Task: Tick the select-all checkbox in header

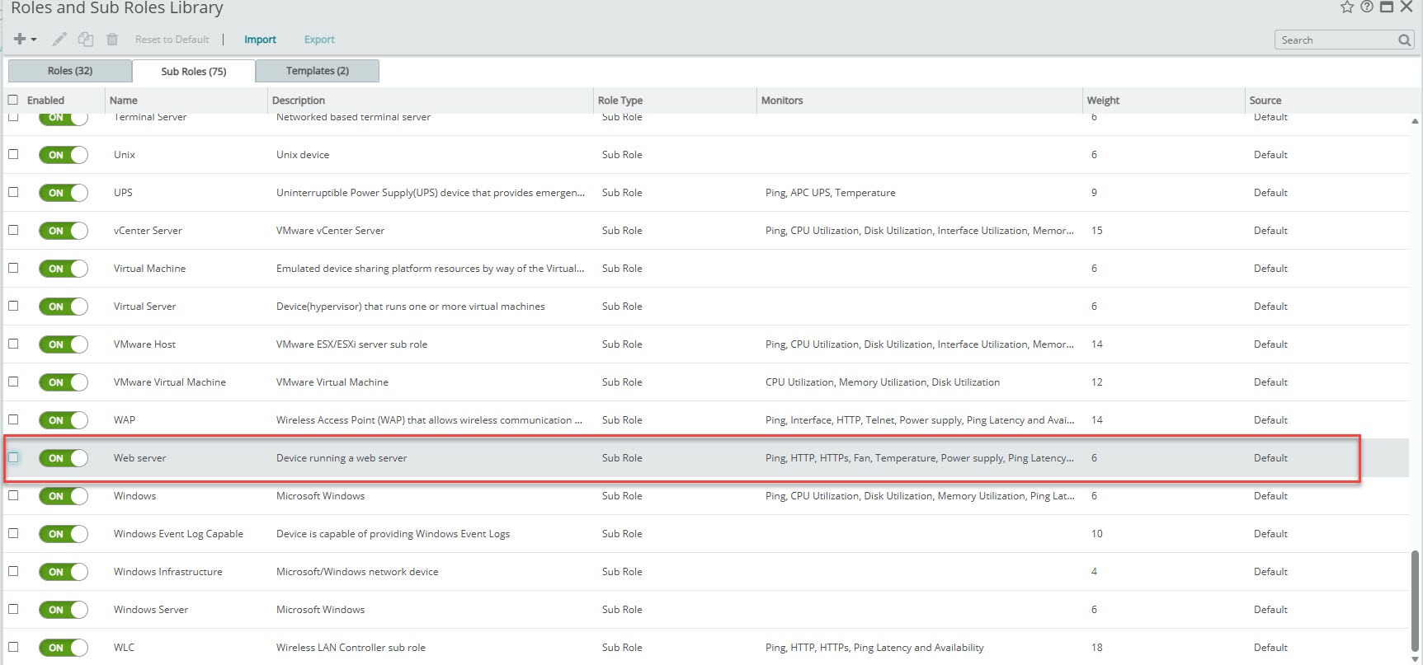Action: (13, 100)
